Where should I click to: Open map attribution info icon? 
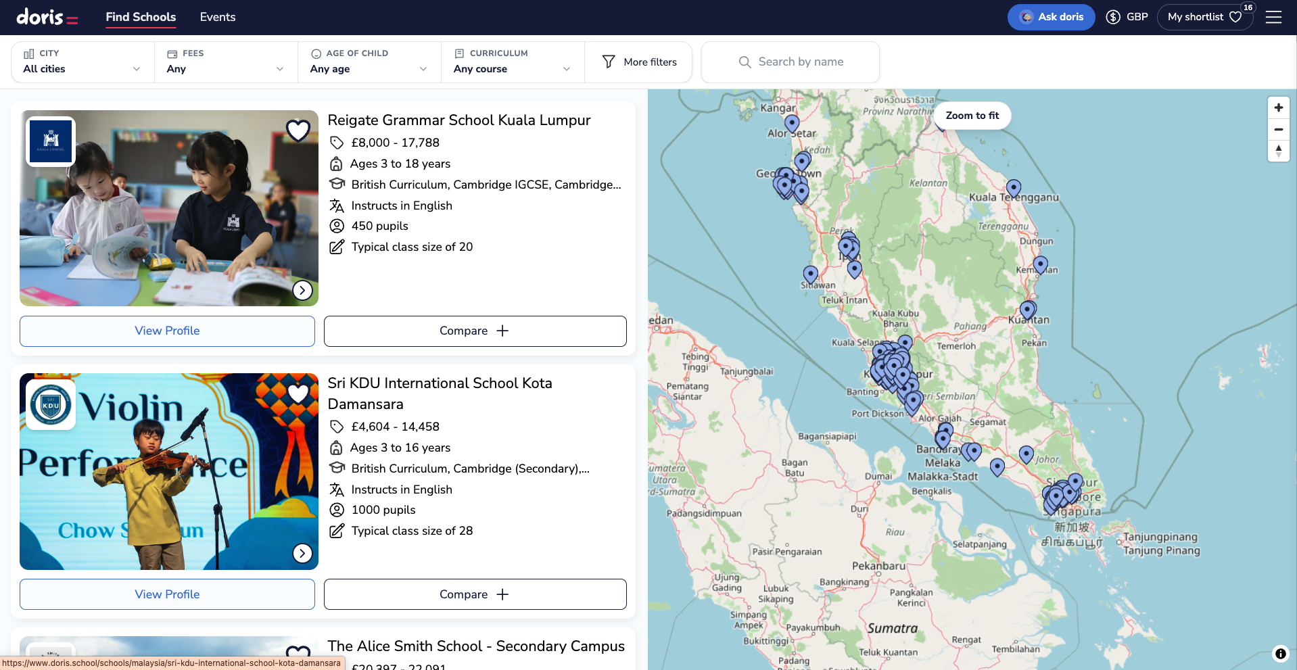pos(1280,653)
